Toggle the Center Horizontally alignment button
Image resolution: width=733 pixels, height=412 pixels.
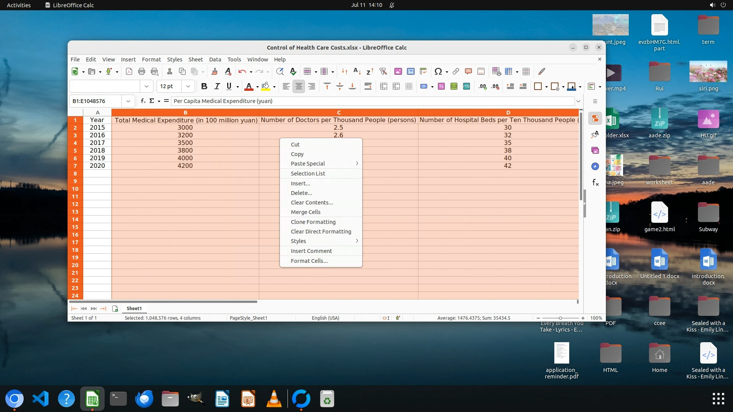[299, 86]
